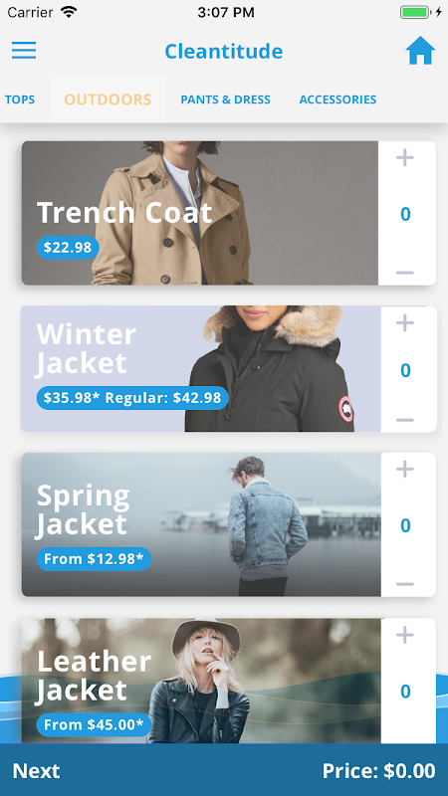The width and height of the screenshot is (448, 796).
Task: Open the Spring Jacket item card
Action: (201, 524)
